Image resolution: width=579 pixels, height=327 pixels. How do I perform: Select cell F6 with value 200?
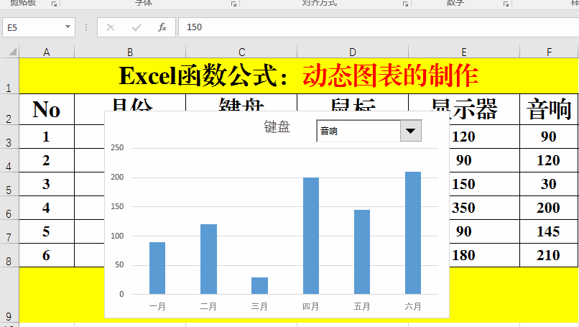pyautogui.click(x=549, y=208)
